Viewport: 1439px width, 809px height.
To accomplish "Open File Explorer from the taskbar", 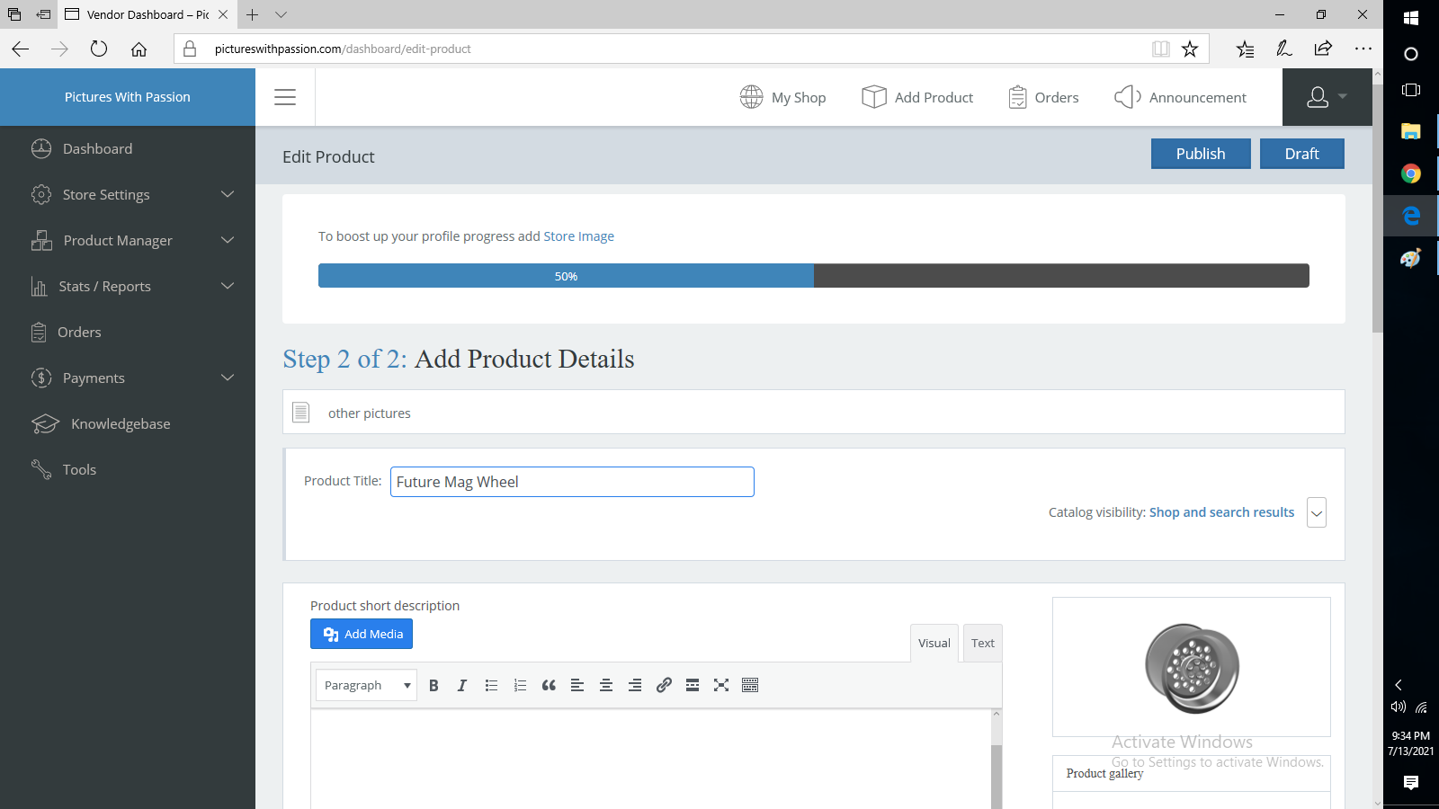I will [x=1411, y=132].
